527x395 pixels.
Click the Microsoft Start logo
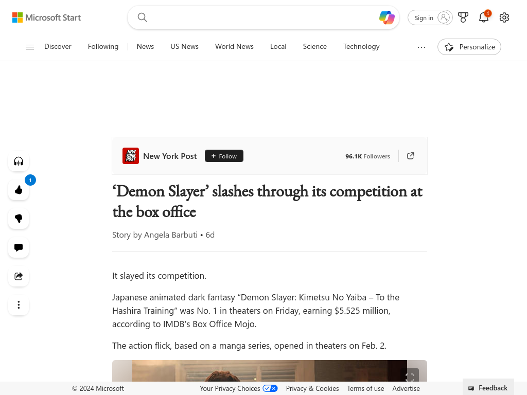pos(46,17)
